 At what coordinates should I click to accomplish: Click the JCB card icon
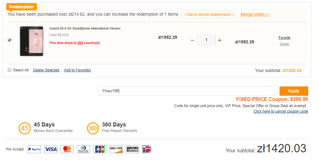(100, 149)
